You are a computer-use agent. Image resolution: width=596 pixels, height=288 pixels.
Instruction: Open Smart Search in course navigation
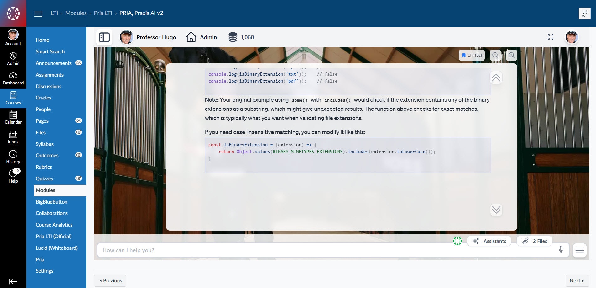(x=50, y=51)
